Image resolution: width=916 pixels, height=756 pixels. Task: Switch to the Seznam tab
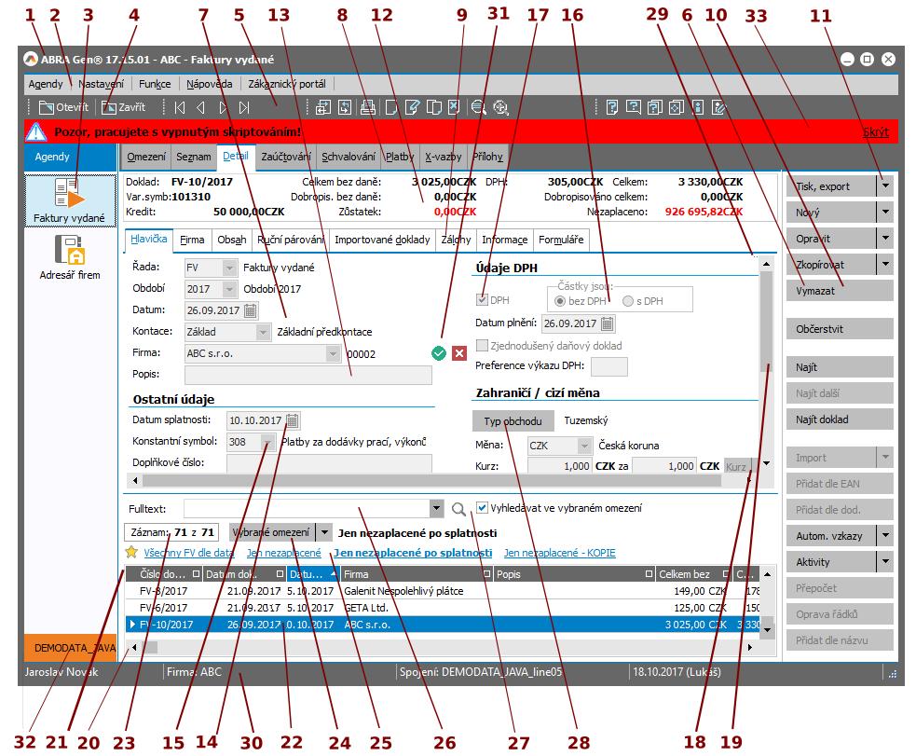coord(194,157)
